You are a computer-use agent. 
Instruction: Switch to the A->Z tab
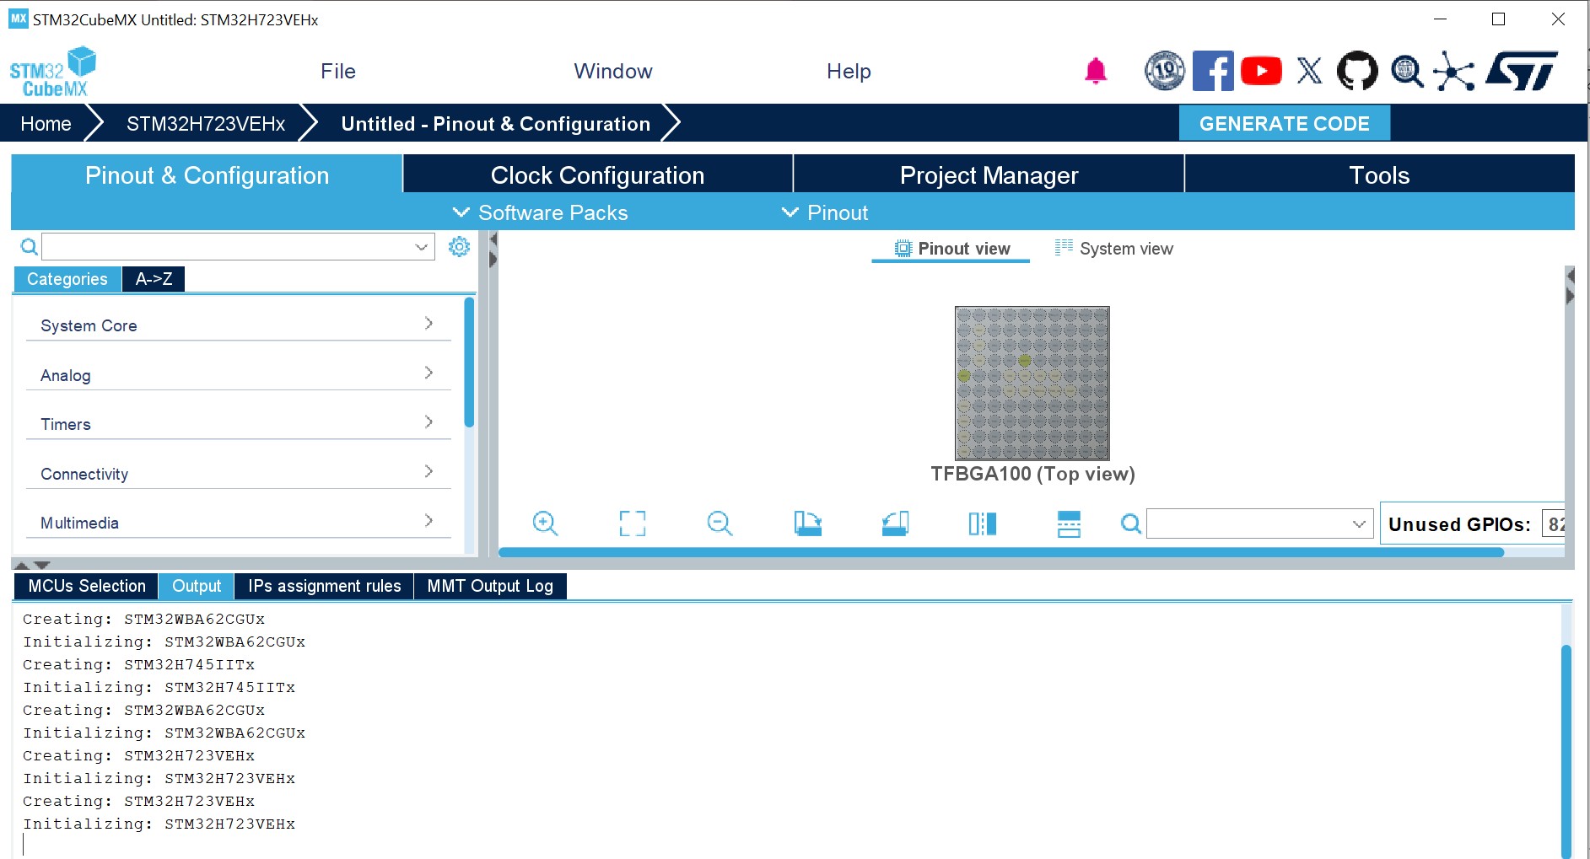tap(154, 279)
